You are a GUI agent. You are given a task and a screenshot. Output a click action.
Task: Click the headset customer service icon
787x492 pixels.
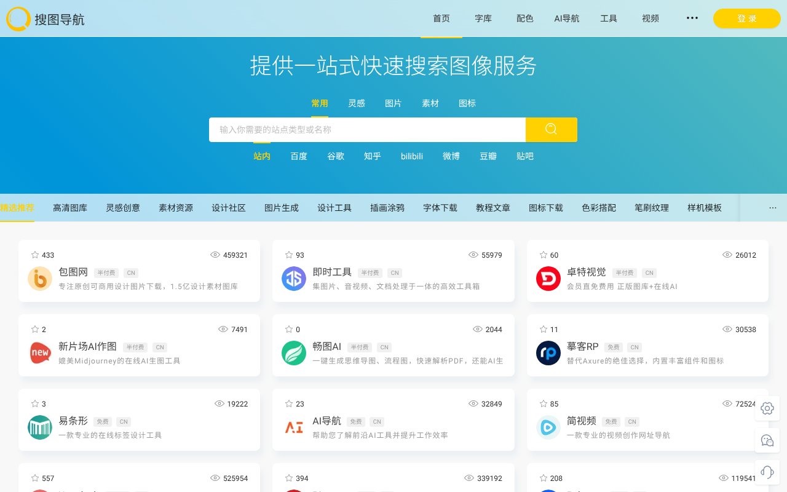pyautogui.click(x=767, y=472)
